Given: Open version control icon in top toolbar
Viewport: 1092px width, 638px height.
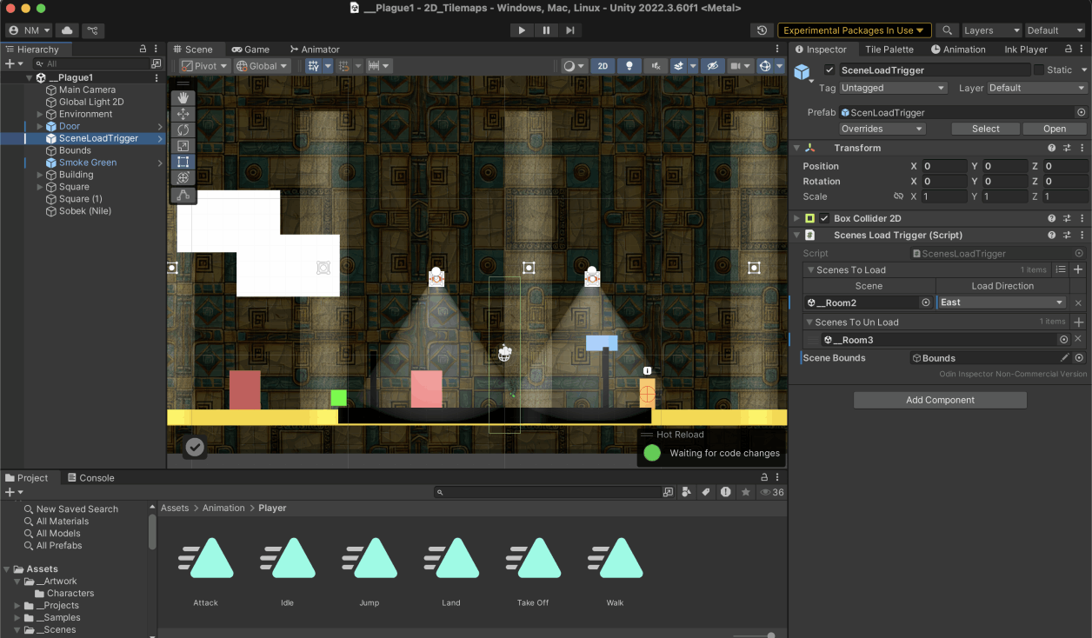Looking at the screenshot, I should point(92,30).
